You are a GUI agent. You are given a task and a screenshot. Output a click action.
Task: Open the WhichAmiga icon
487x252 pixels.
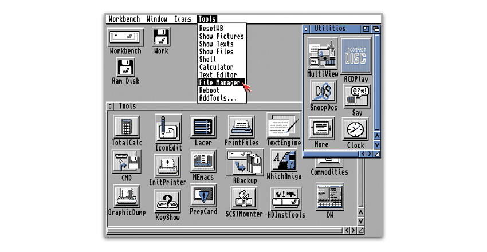point(284,160)
